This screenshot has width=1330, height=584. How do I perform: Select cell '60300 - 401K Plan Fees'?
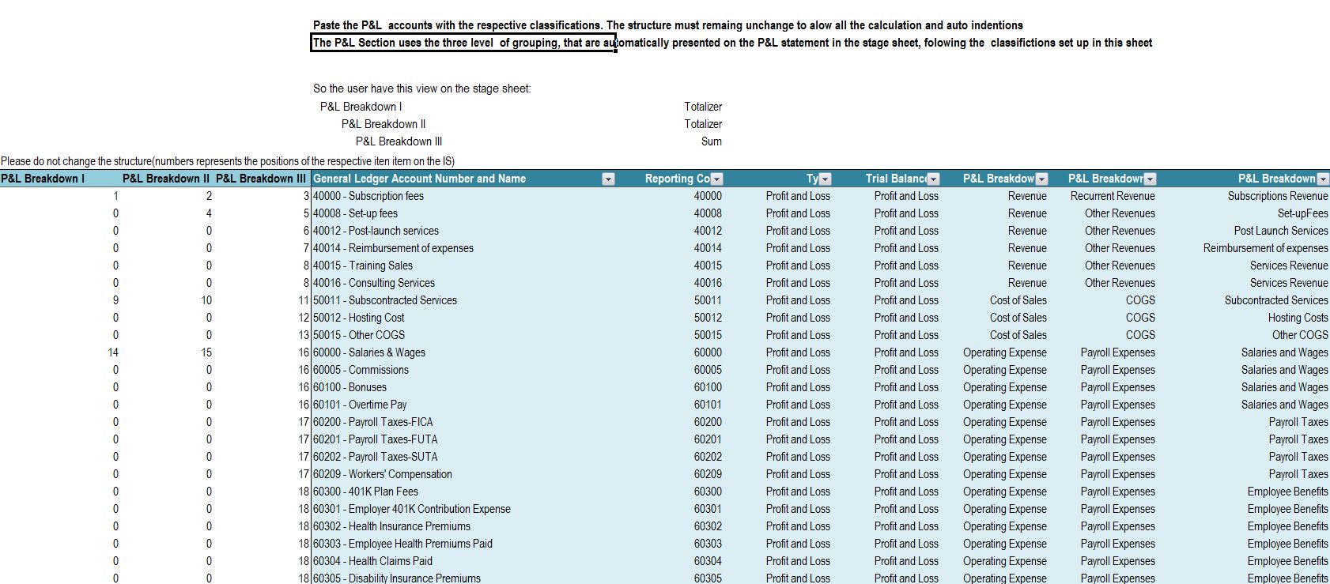pyautogui.click(x=463, y=492)
